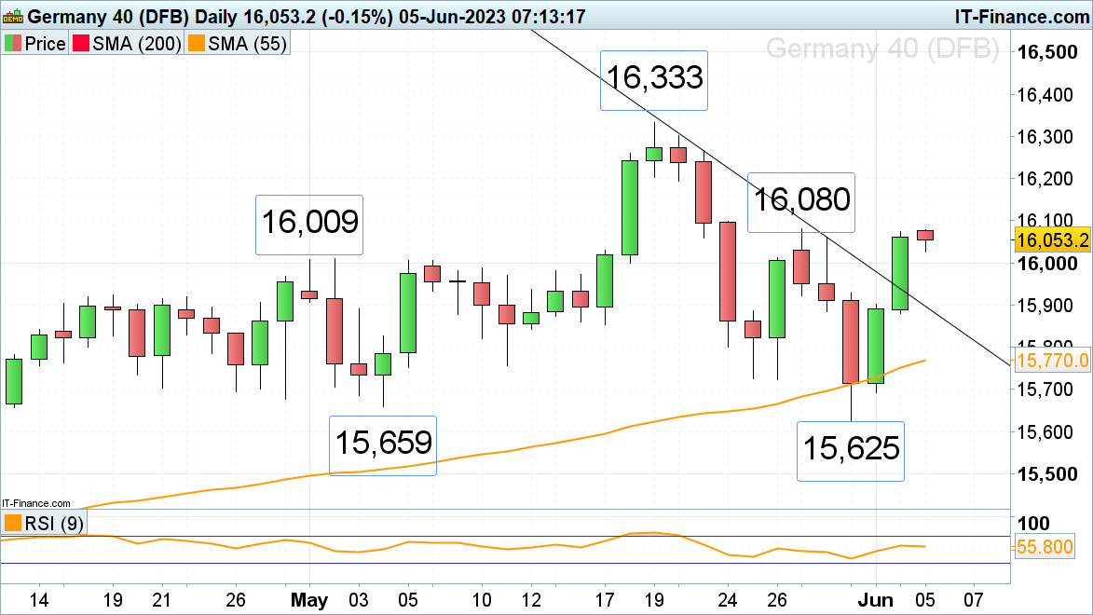Click the large green candle of 18 May

(x=630, y=208)
